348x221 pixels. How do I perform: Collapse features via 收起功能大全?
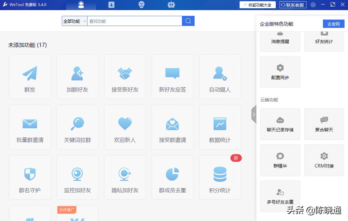[258, 5]
